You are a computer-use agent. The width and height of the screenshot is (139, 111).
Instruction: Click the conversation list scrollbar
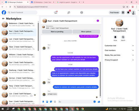pyautogui.click(x=38, y=37)
